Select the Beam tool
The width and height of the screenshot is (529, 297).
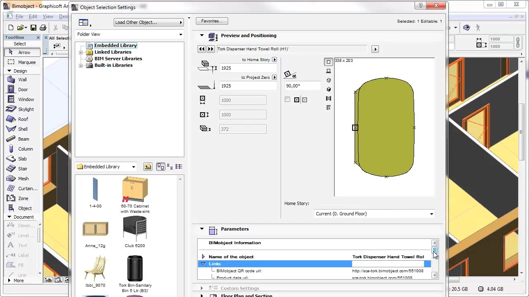pos(24,139)
